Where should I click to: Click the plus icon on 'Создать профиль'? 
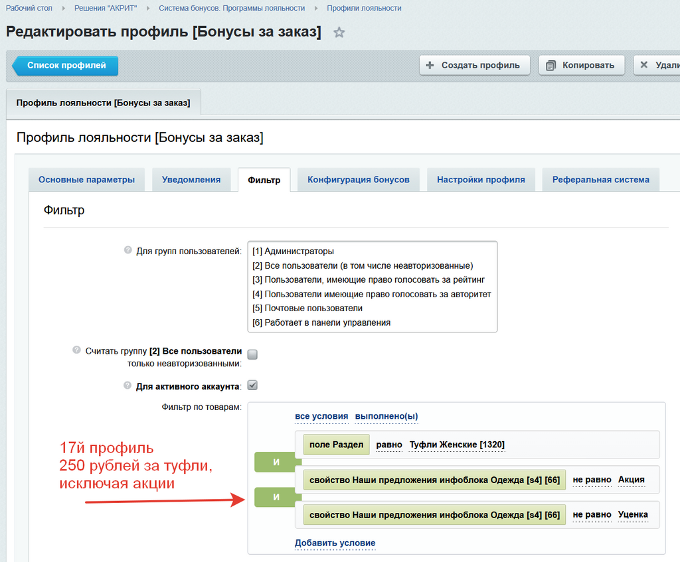point(430,65)
